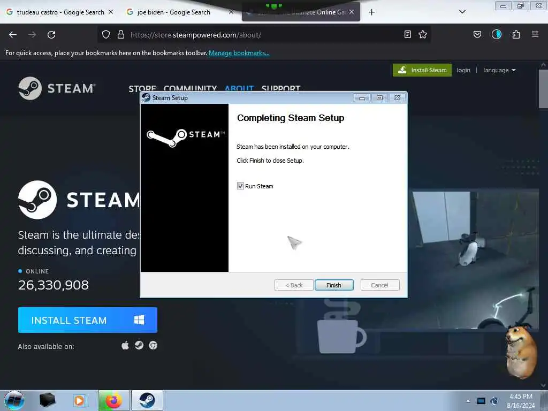Click the site security padlock icon
This screenshot has height=411, width=548.
pyautogui.click(x=121, y=34)
